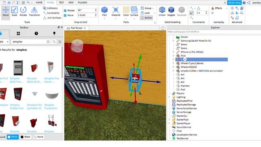
Task: Open the Material picker
Action: pyautogui.click(x=116, y=11)
